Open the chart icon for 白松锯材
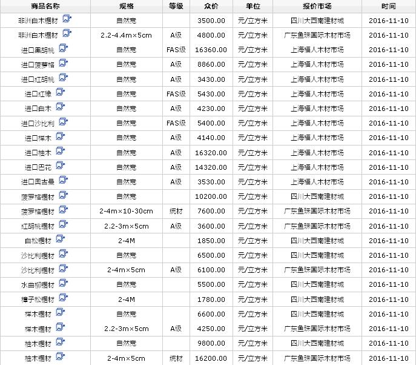416x365 pixels. [x=60, y=239]
